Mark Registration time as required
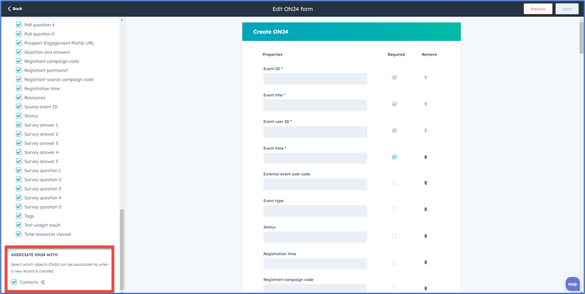 pyautogui.click(x=394, y=262)
